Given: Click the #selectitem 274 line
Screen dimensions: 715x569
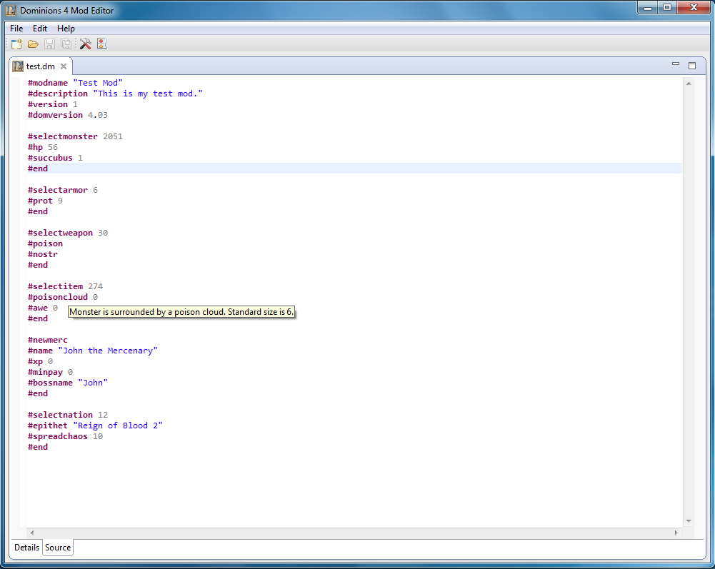Looking at the screenshot, I should point(65,286).
